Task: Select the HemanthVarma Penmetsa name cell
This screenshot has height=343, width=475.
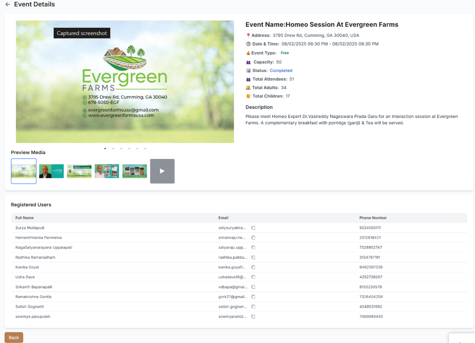Action: [38, 238]
